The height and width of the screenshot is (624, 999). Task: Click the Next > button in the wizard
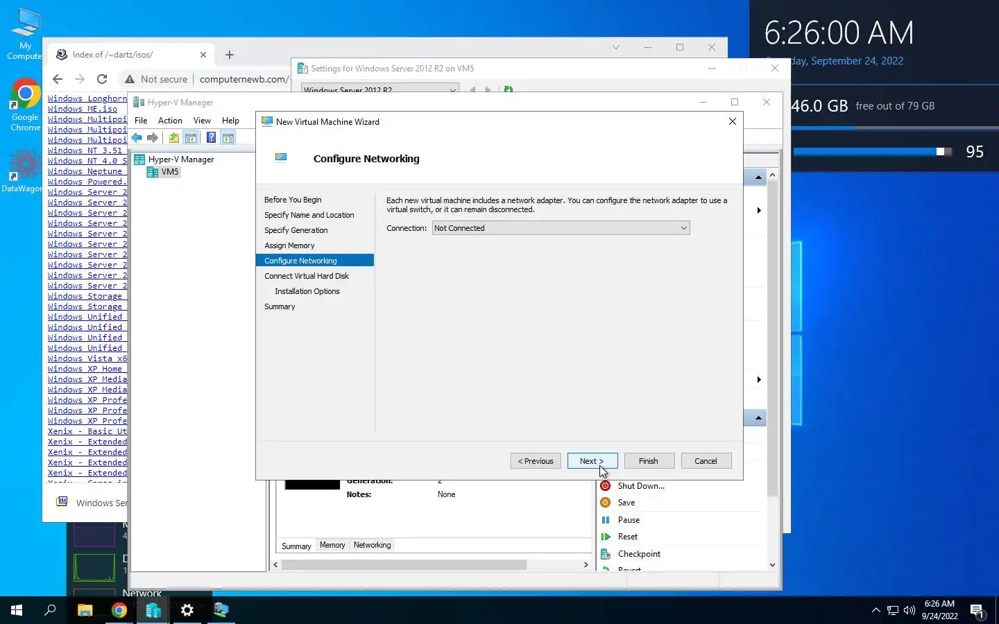point(592,461)
